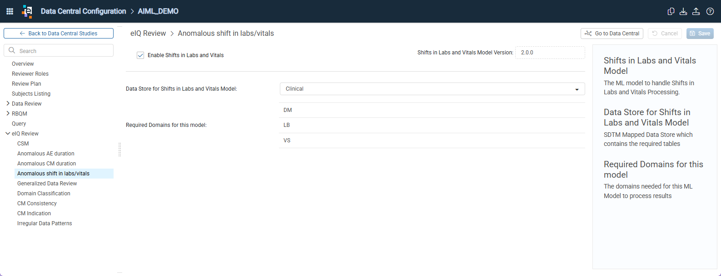
Task: Select Anomalous AE duration in sidebar
Action: tap(46, 154)
